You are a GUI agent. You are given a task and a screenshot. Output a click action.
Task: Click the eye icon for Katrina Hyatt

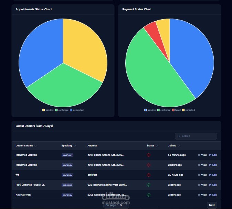tap(199, 195)
